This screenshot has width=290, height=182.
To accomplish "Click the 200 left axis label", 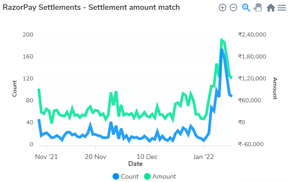I will pos(28,35).
